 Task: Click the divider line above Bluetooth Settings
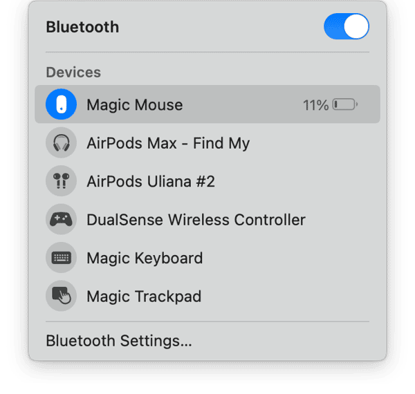coord(207,321)
